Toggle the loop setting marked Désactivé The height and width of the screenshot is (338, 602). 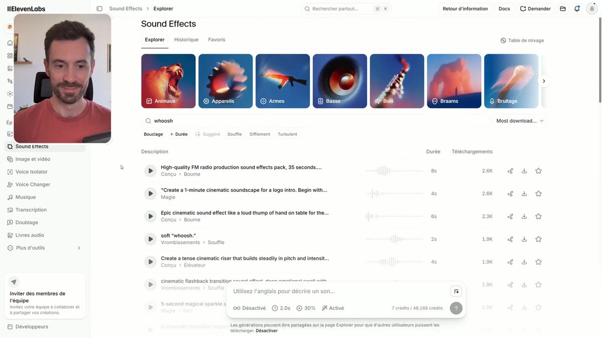[249, 308]
